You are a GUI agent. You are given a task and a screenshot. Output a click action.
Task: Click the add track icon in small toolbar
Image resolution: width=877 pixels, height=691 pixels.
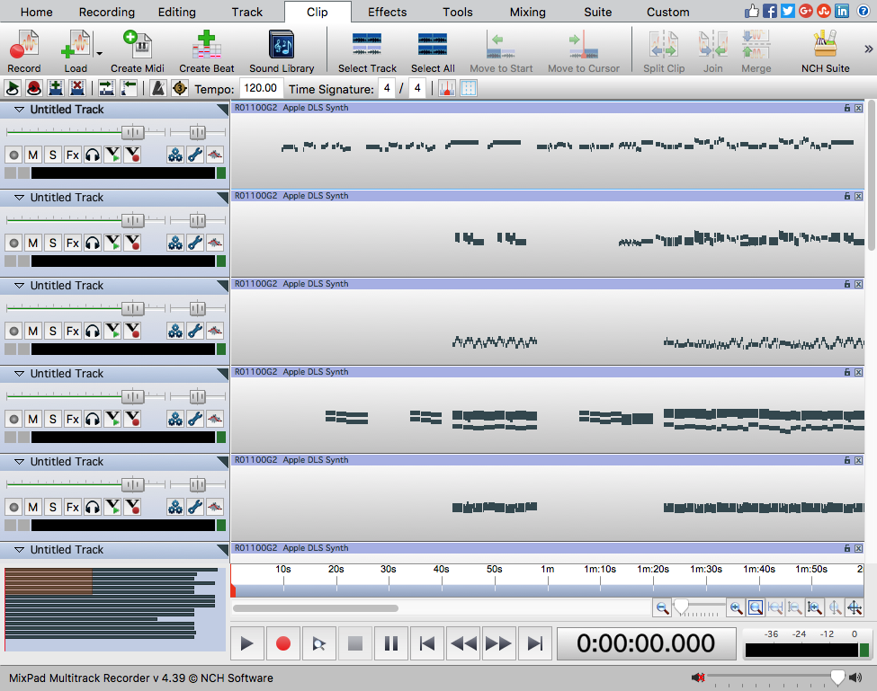point(56,88)
